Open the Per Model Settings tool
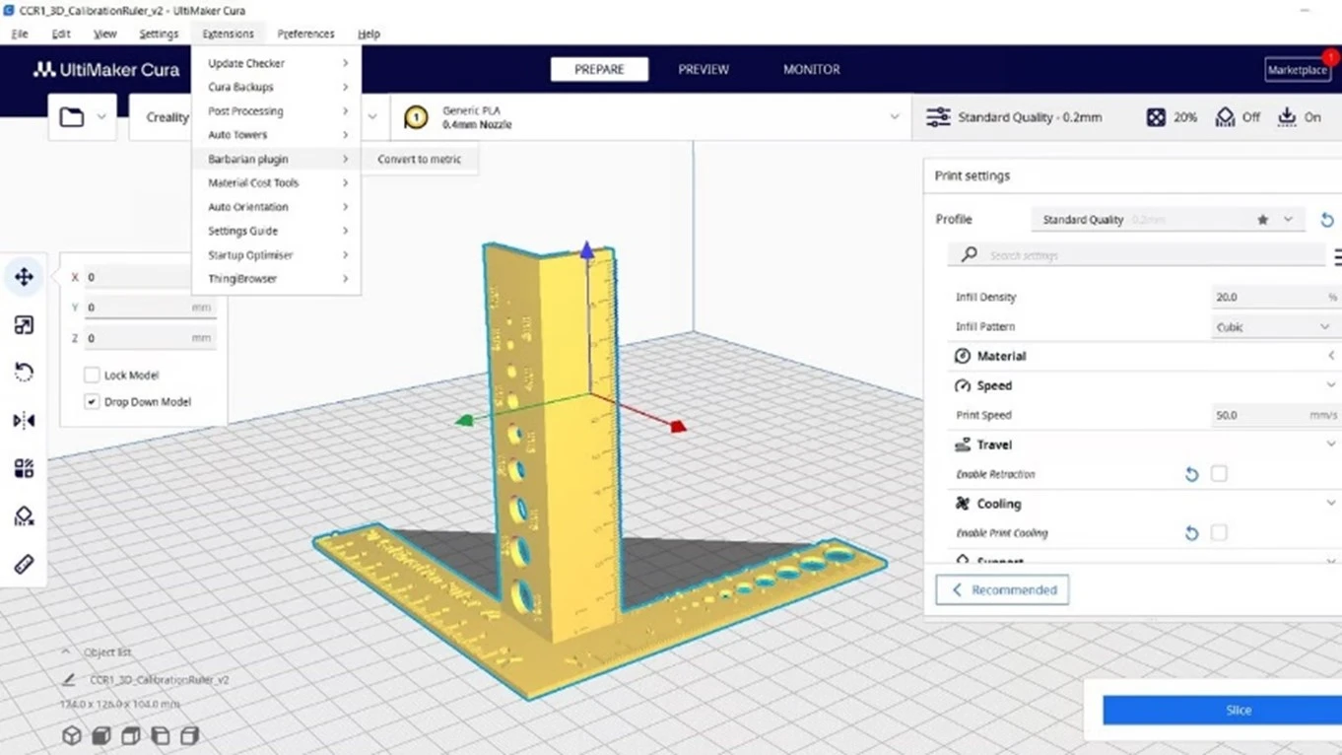Image resolution: width=1342 pixels, height=755 pixels. click(24, 468)
